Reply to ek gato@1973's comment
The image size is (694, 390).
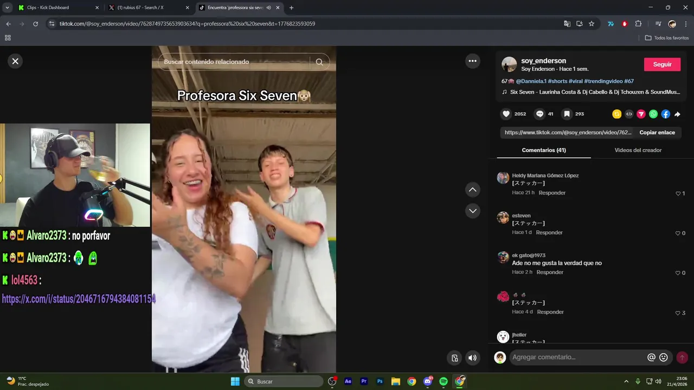click(x=550, y=272)
